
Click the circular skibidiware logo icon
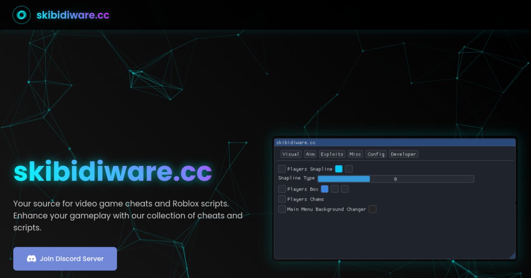pos(21,15)
